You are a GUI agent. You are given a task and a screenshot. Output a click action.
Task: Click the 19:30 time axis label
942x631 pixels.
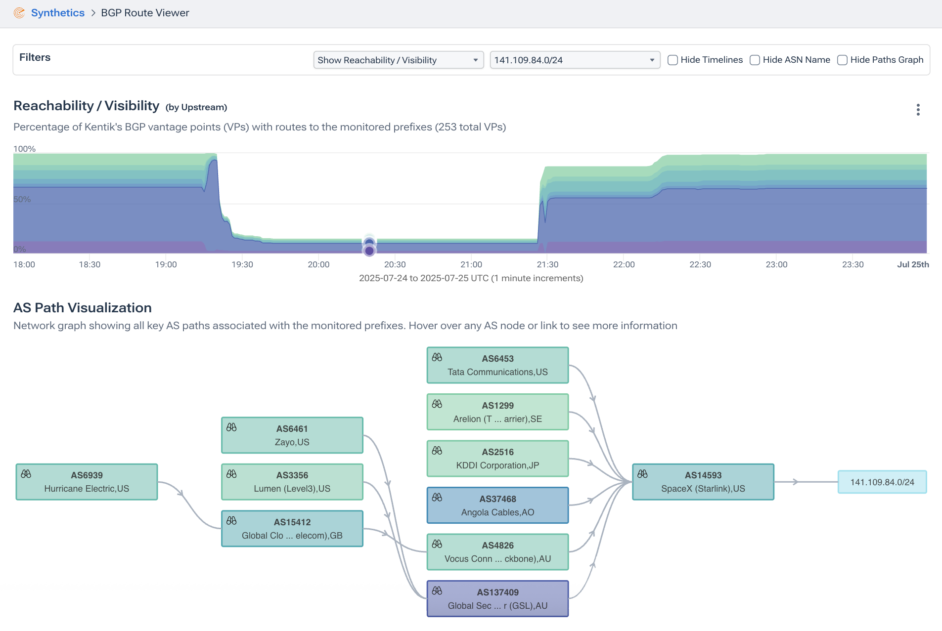click(242, 264)
